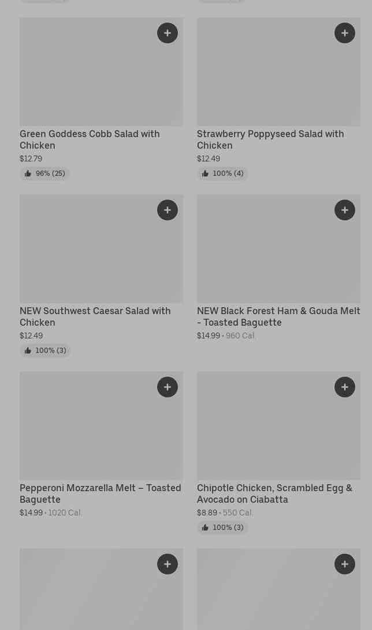
Task: Add Green Goddess Cobb Salad to cart
Action: point(168,33)
